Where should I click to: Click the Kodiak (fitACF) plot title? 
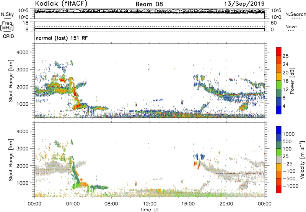(61, 3)
